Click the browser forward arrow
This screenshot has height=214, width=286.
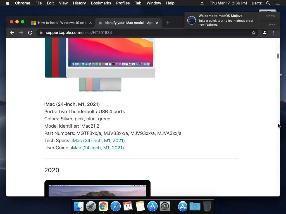(x=21, y=33)
